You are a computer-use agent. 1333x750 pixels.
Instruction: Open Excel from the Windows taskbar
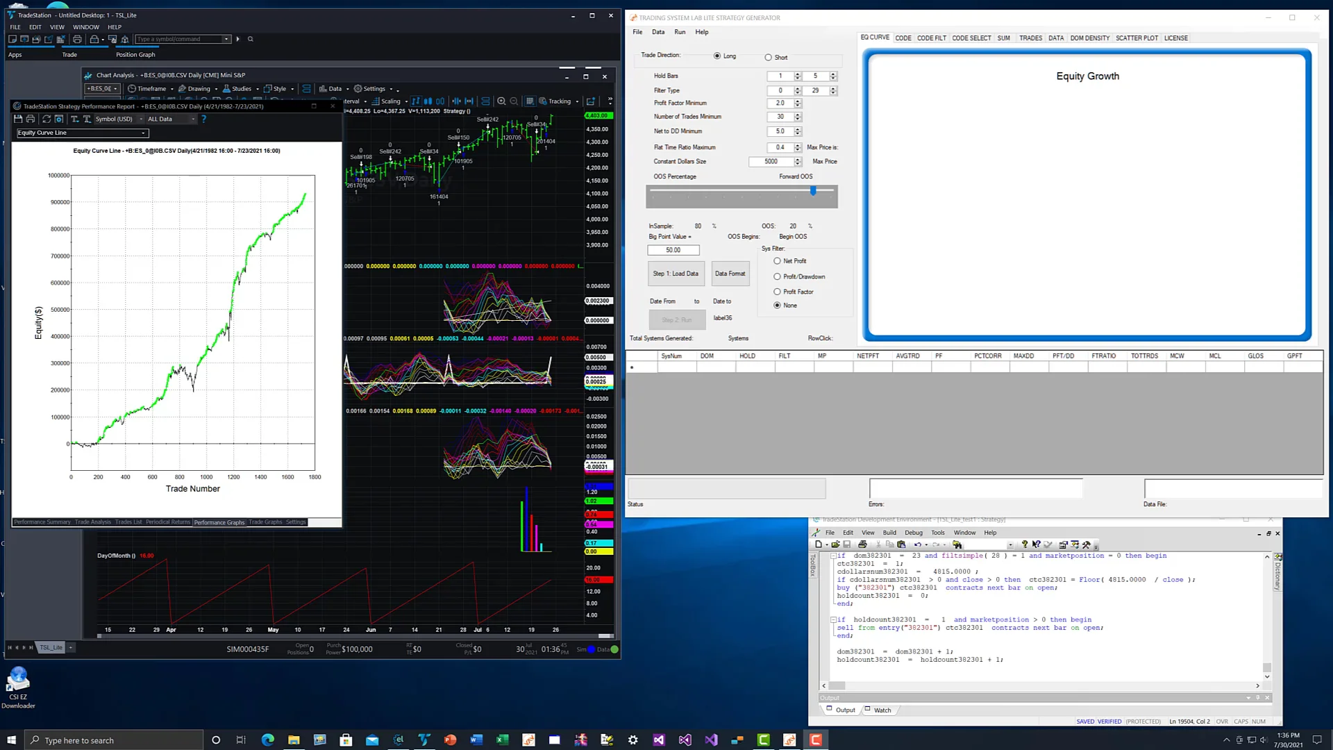click(502, 740)
